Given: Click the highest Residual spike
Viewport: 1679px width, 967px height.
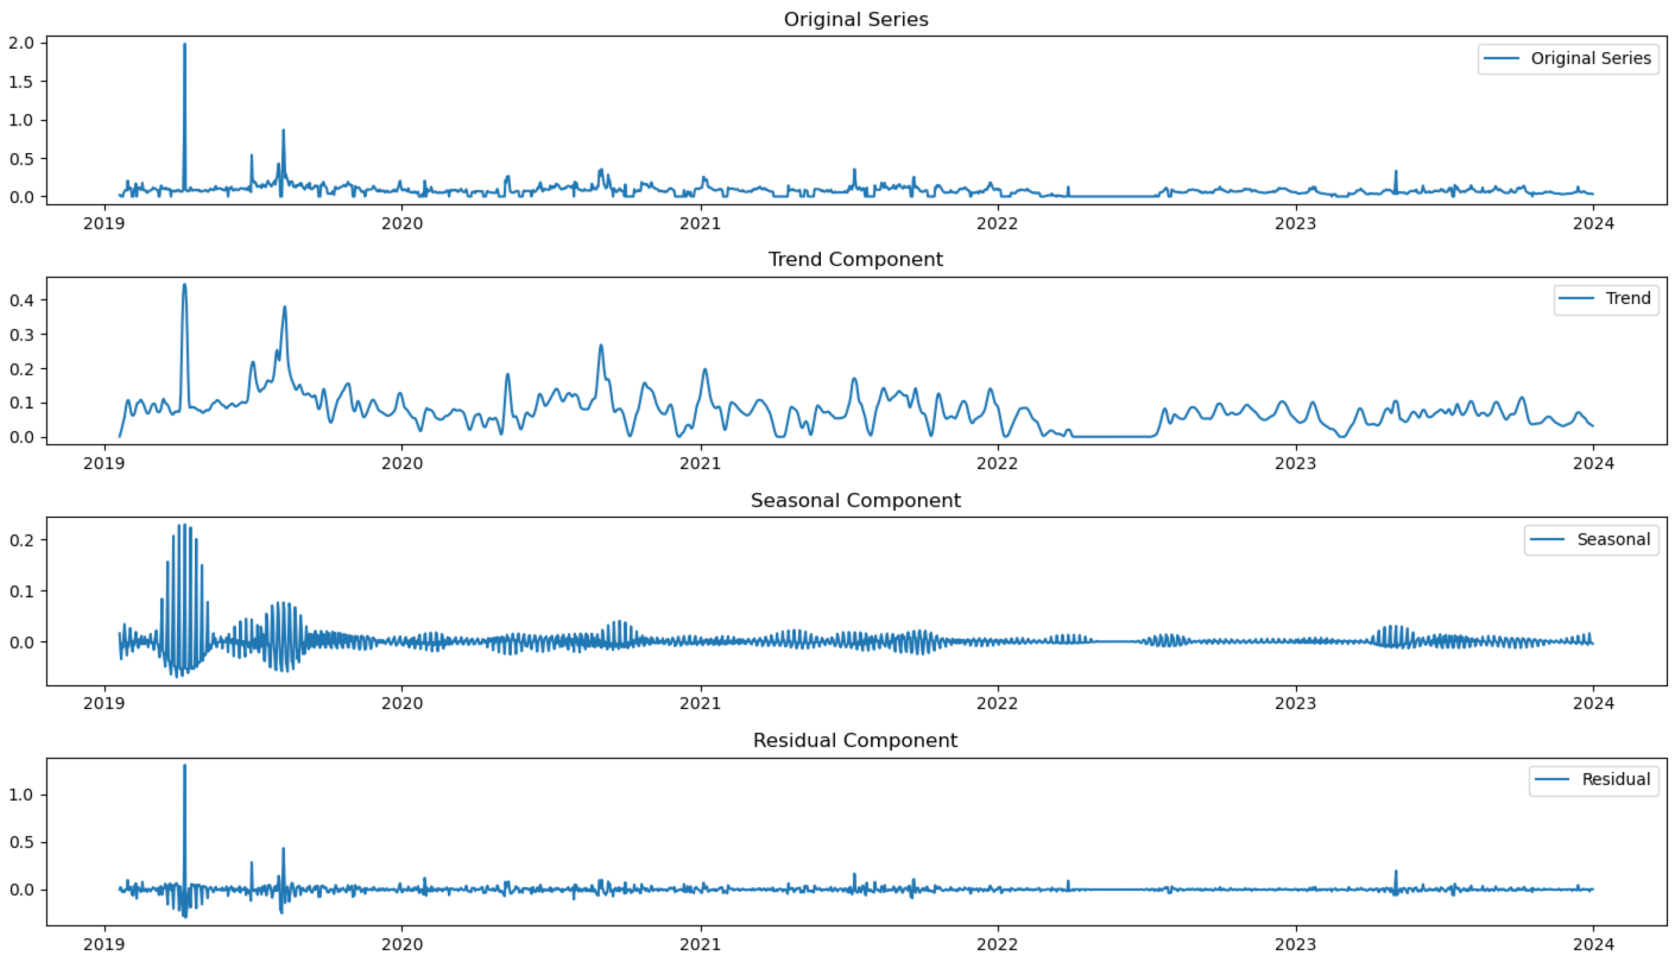Looking at the screenshot, I should coord(184,768).
